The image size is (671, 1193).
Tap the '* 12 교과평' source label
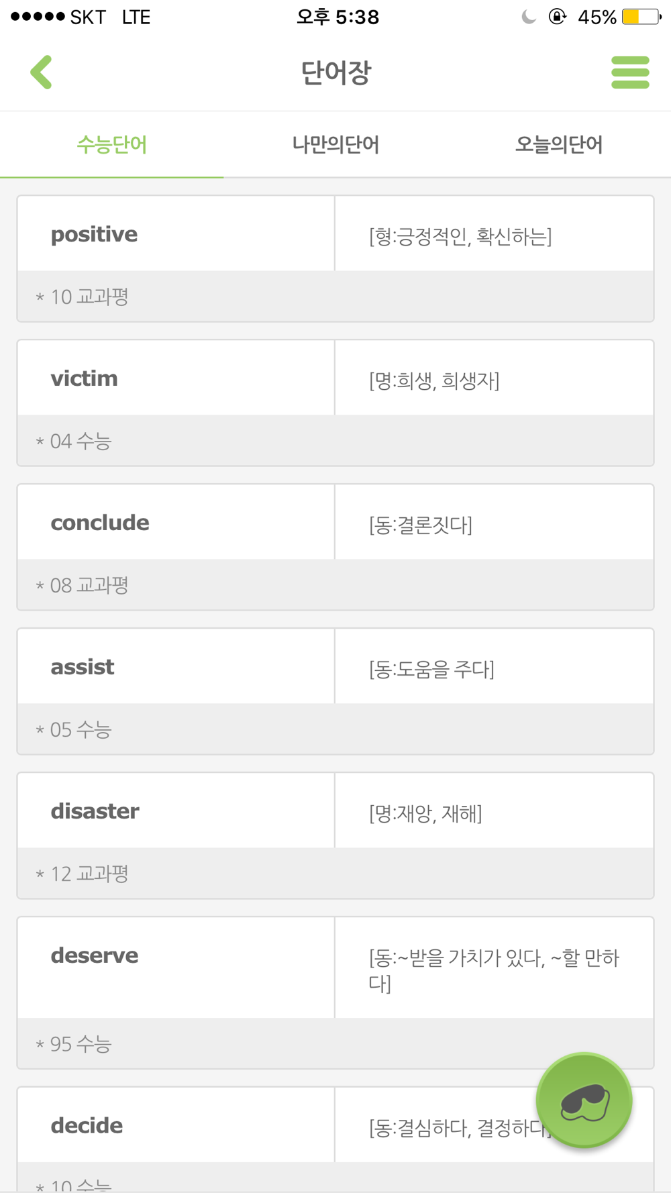tap(82, 874)
